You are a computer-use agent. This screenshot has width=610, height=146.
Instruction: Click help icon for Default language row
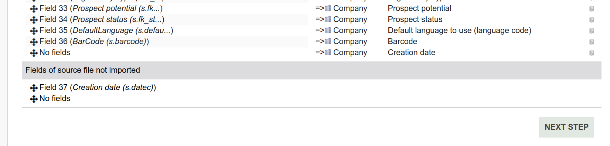click(592, 31)
